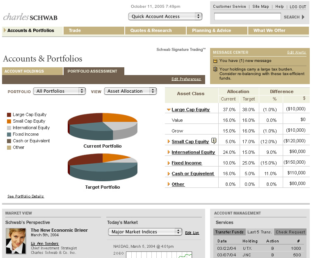Click the International Equity legend swatch
This screenshot has height=258, width=311.
tap(9, 128)
